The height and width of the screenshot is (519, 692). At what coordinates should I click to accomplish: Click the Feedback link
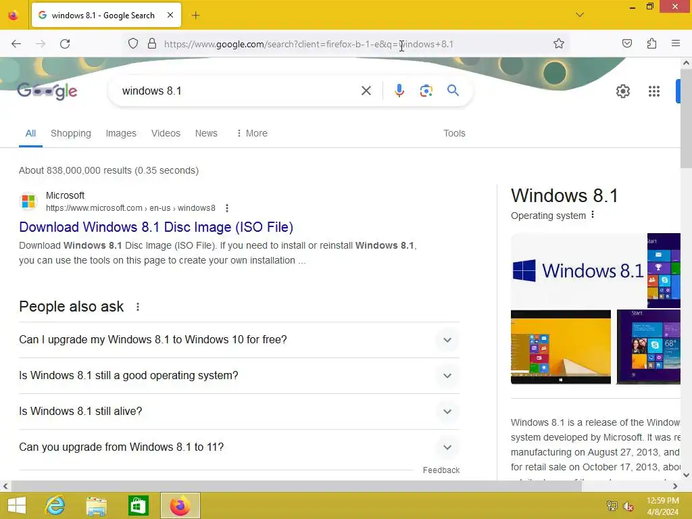coord(441,470)
